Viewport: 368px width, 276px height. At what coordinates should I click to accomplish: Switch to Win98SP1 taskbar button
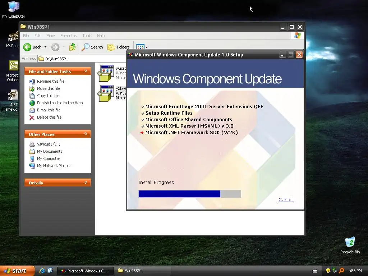143,271
